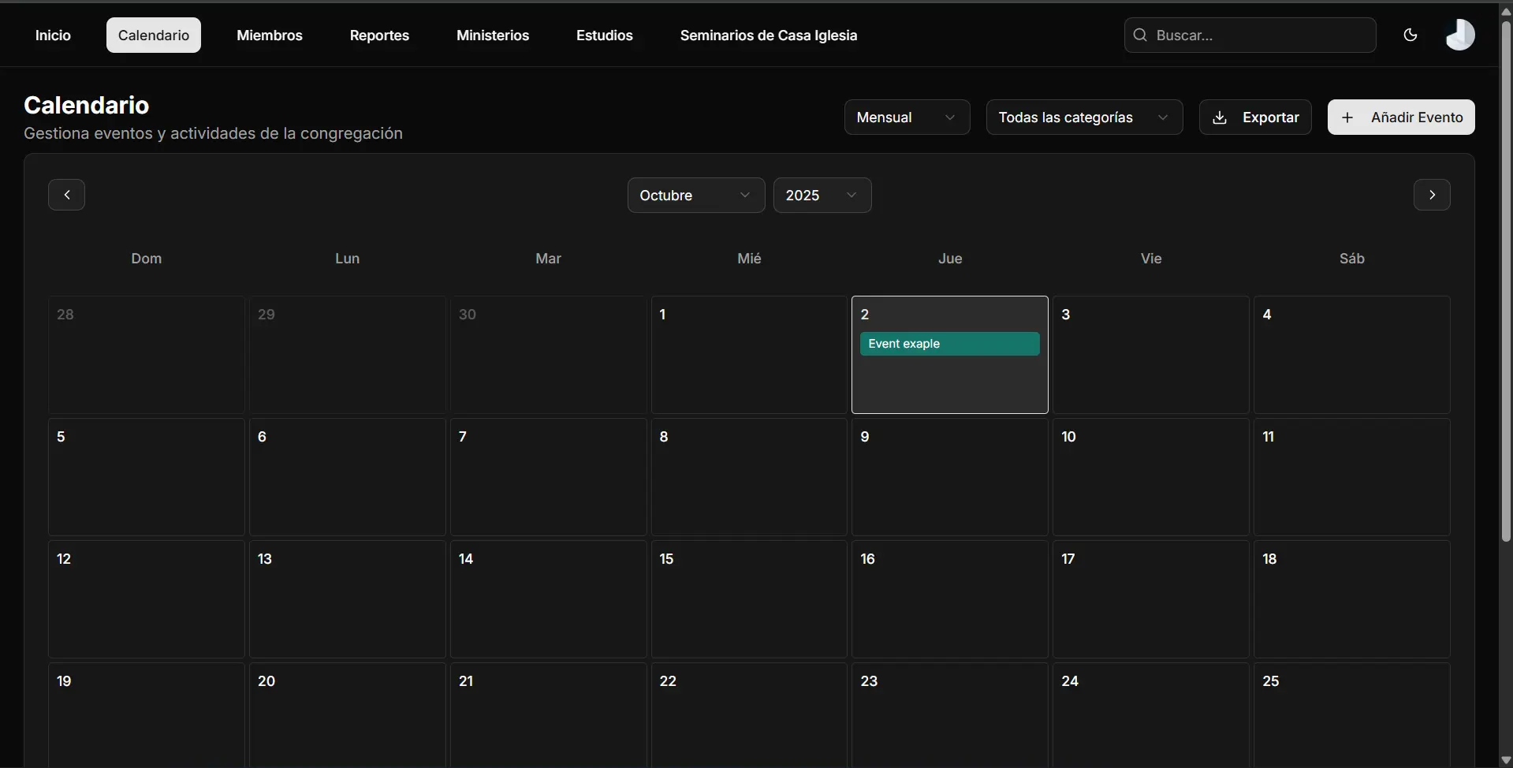Open the Mensual view dropdown
Screen dimensions: 1513x768
coord(907,117)
